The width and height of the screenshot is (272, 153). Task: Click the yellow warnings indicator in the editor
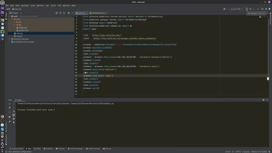click(261, 17)
